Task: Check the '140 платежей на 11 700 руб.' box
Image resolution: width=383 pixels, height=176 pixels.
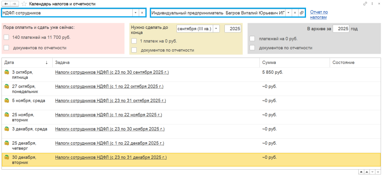Action: pos(6,37)
